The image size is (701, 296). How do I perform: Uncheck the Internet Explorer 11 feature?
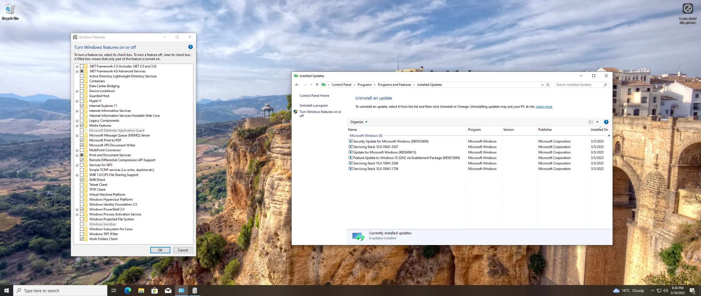tap(82, 106)
